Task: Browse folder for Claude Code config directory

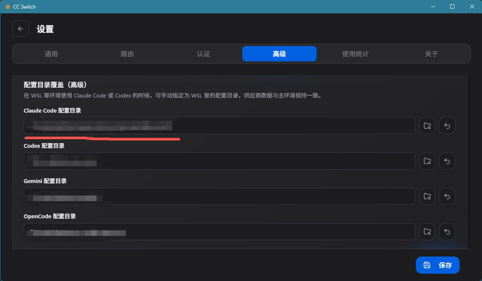Action: click(x=427, y=125)
